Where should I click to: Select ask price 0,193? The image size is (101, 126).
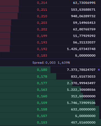42,42
